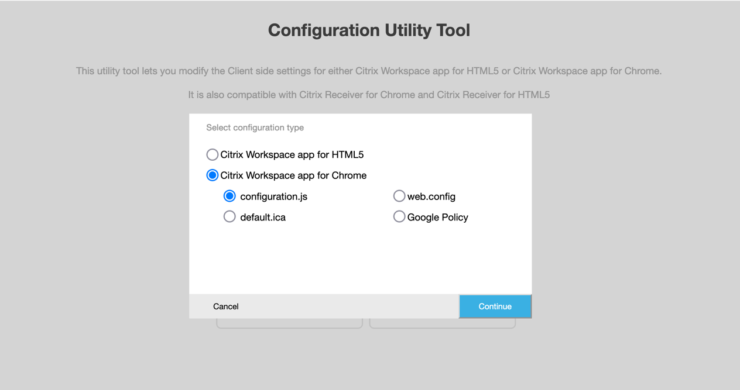Click the utility tool description paragraph
Viewport: 740px width, 390px height.
pos(369,71)
